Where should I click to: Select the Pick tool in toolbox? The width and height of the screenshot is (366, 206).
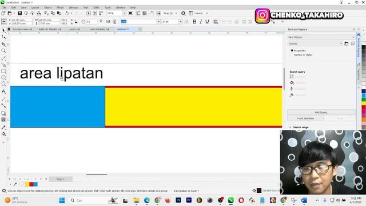click(3, 30)
